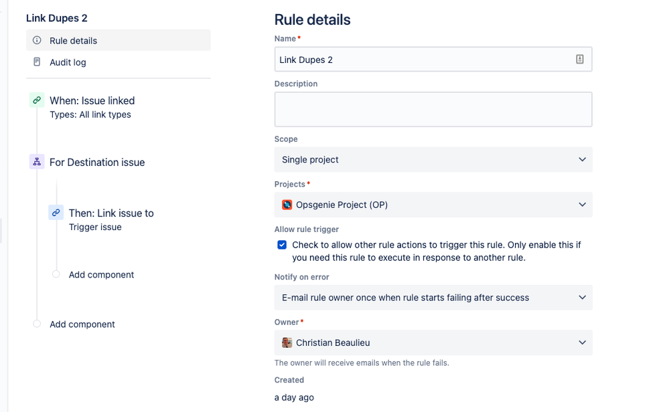669x412 pixels.
Task: Click the blue Link issue action icon
Action: (56, 213)
